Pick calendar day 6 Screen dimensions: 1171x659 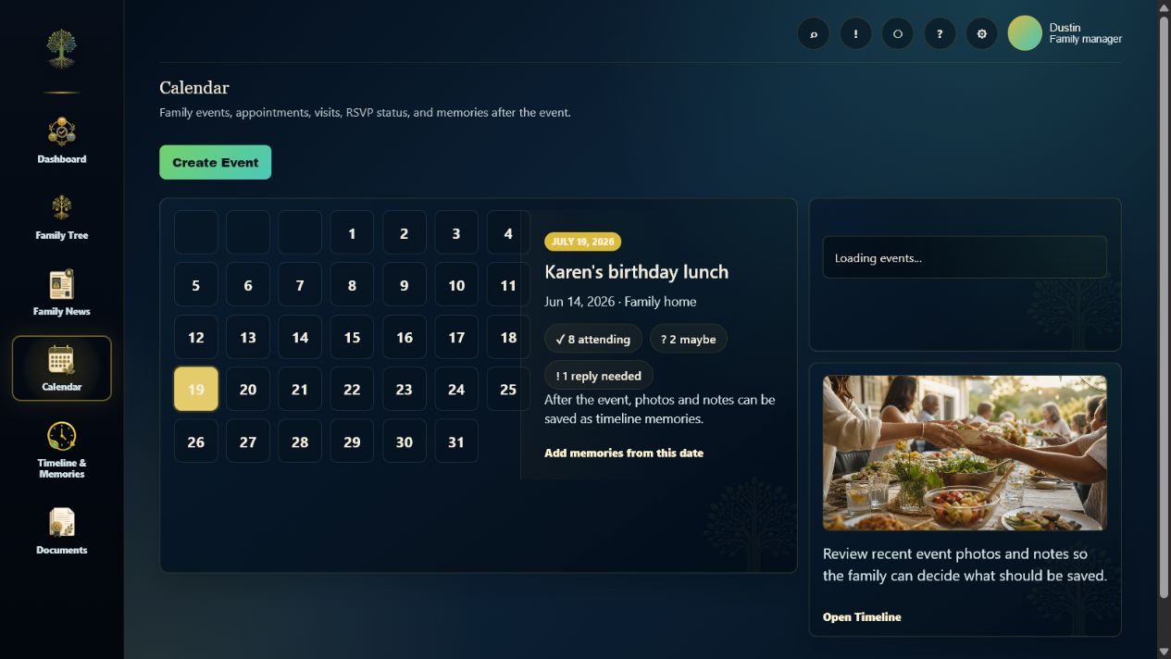coord(248,285)
